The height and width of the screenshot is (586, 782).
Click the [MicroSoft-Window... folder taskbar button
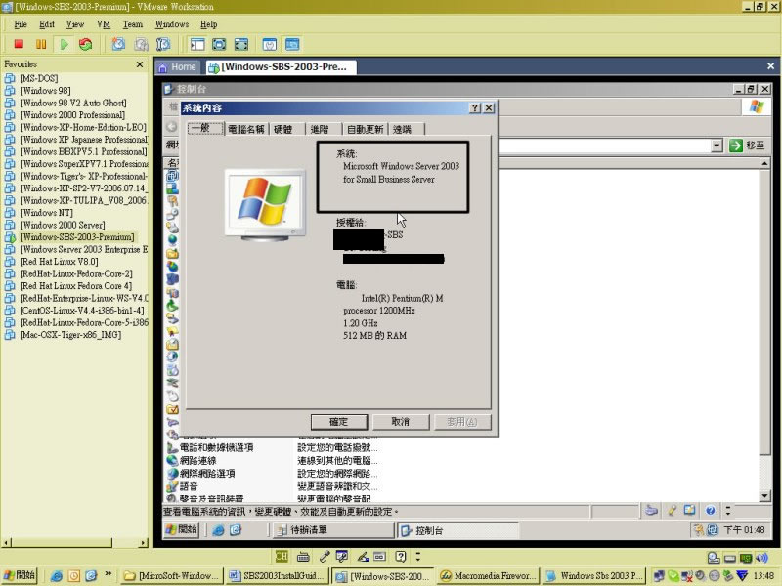point(171,576)
